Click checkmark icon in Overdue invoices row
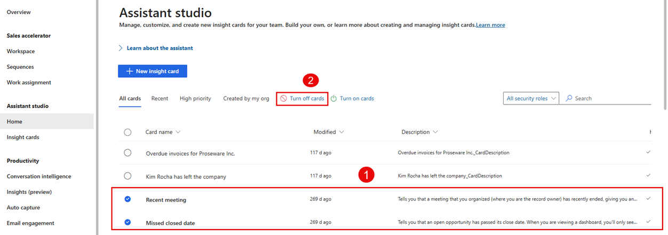668x235 pixels. 648,152
